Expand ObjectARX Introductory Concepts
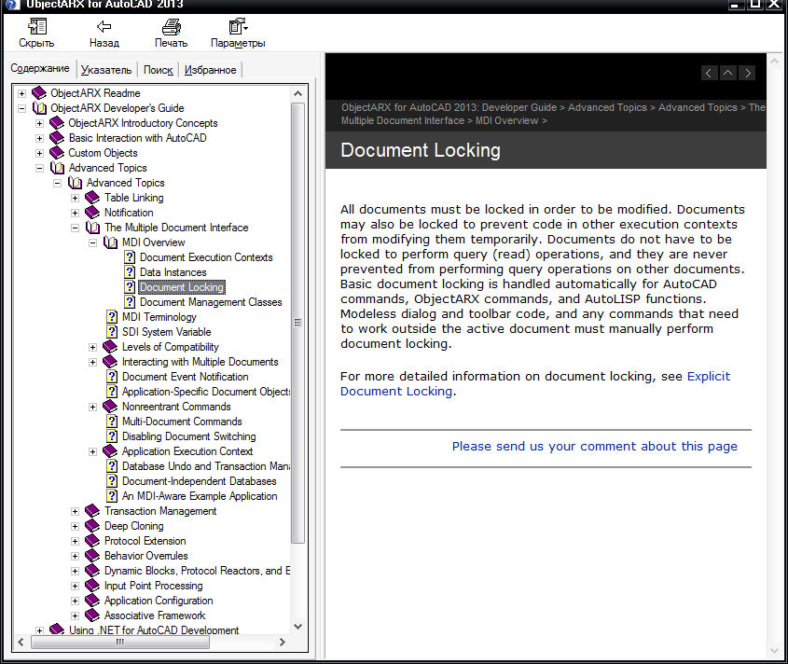 40,123
